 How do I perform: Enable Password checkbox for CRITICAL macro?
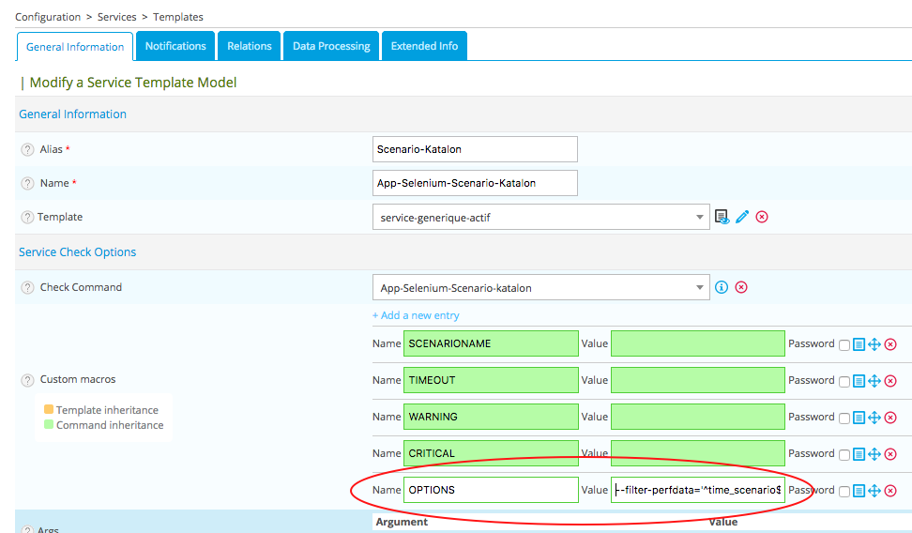click(x=844, y=454)
